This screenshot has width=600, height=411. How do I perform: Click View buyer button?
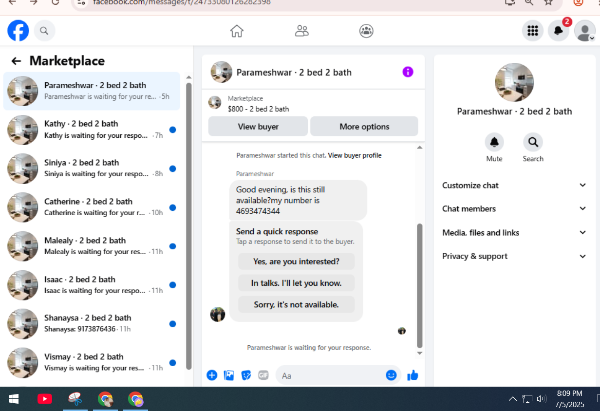[258, 127]
